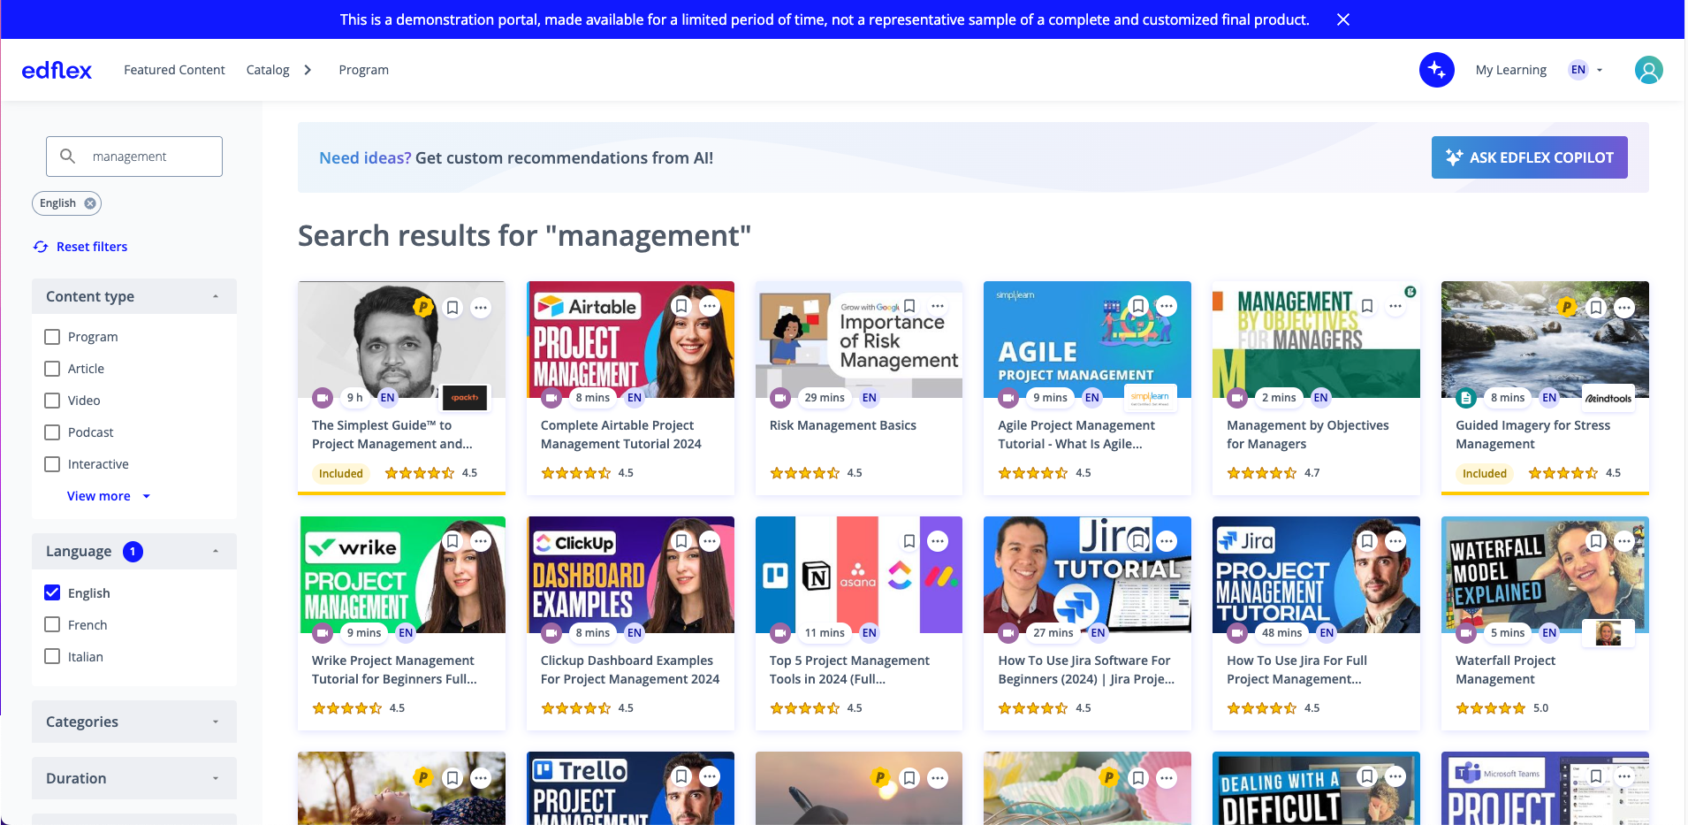Open the user profile avatar
Screen dimensions: 1688x825
click(x=1648, y=70)
